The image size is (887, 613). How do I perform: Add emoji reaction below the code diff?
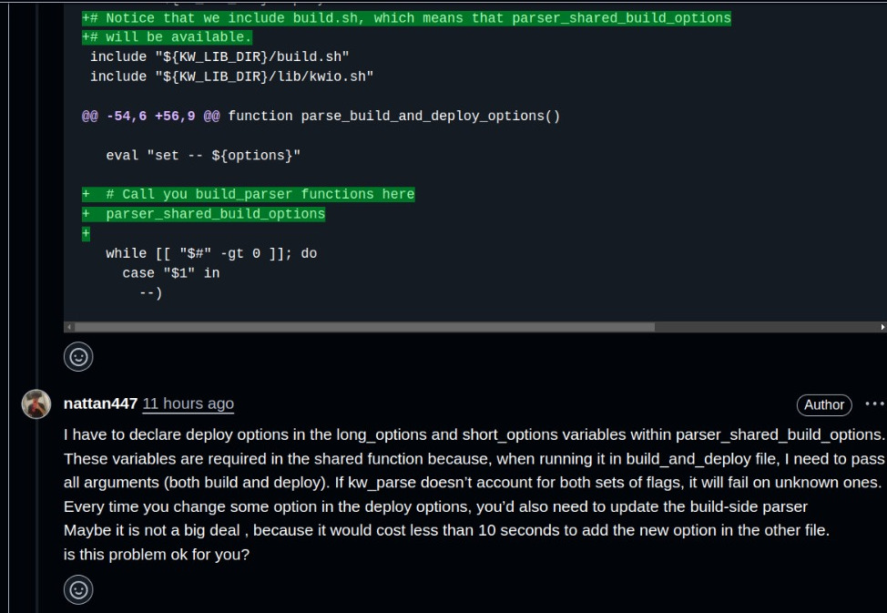pyautogui.click(x=78, y=356)
